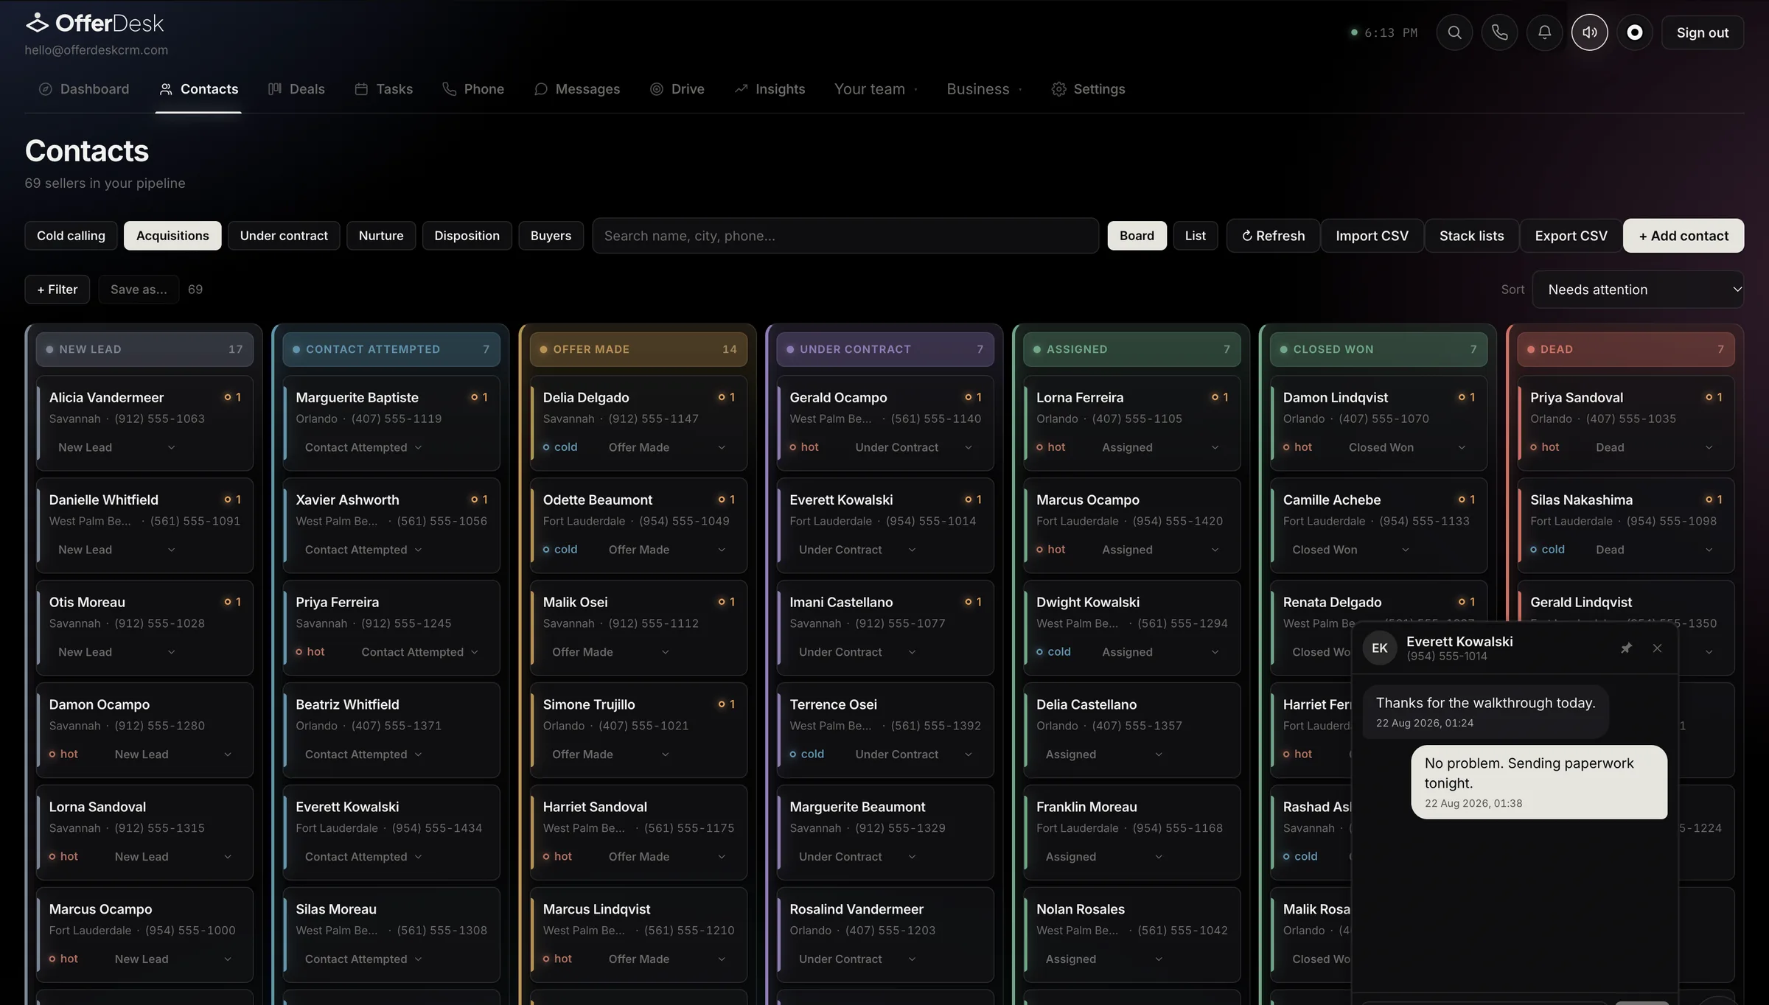Viewport: 1769px width, 1005px height.
Task: Open the Drive tab
Action: pyautogui.click(x=677, y=89)
